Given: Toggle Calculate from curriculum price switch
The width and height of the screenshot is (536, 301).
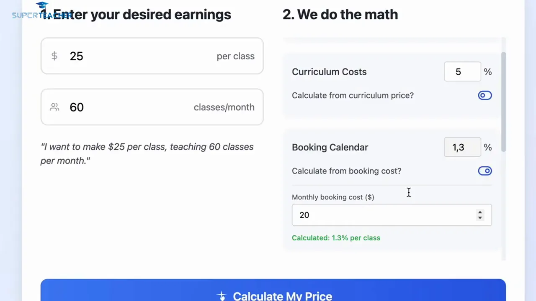Looking at the screenshot, I should click(484, 95).
